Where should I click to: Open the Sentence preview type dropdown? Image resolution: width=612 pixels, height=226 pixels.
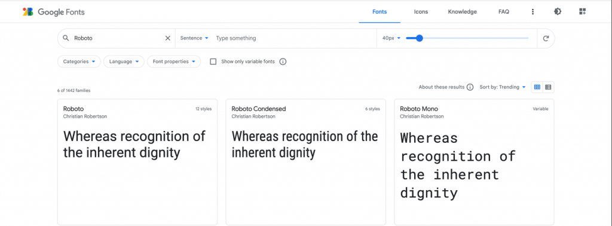(x=194, y=38)
